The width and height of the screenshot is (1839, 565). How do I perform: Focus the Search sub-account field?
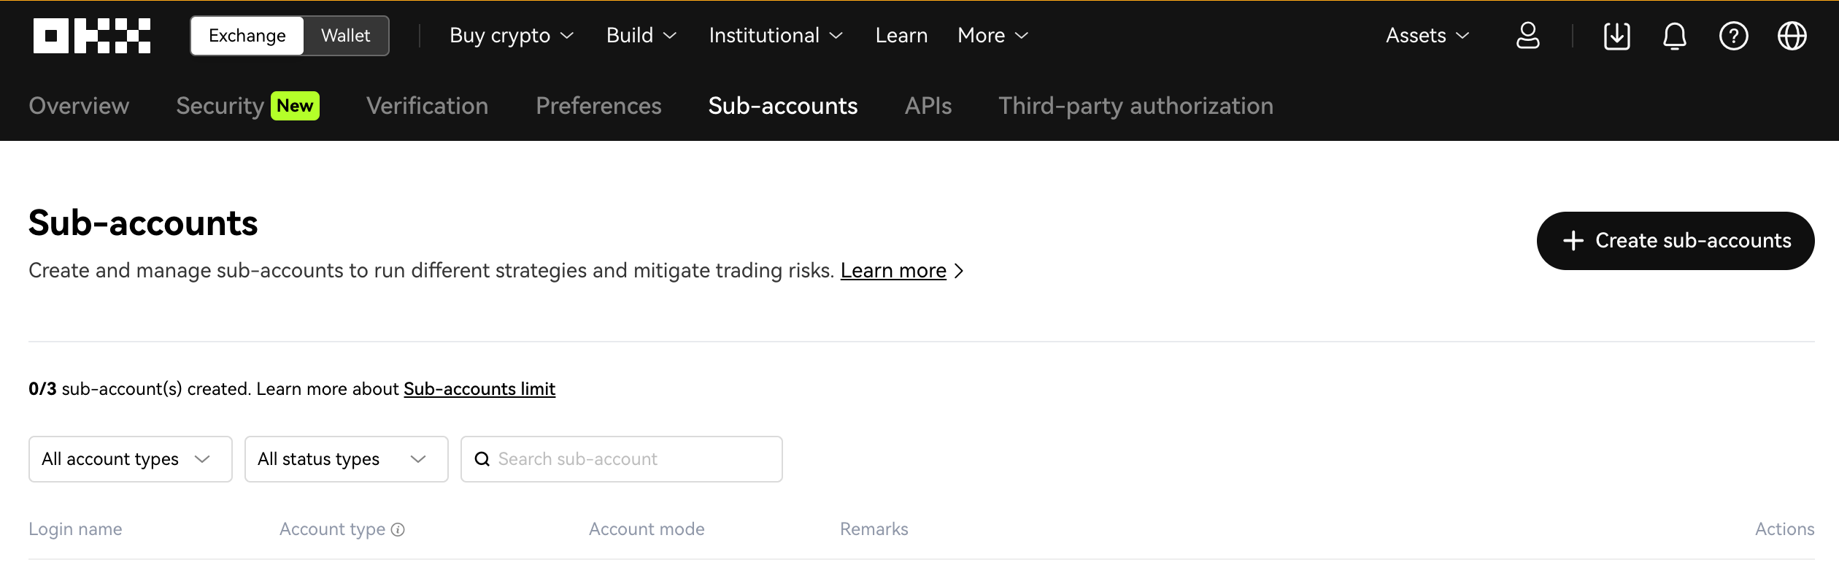click(635, 459)
